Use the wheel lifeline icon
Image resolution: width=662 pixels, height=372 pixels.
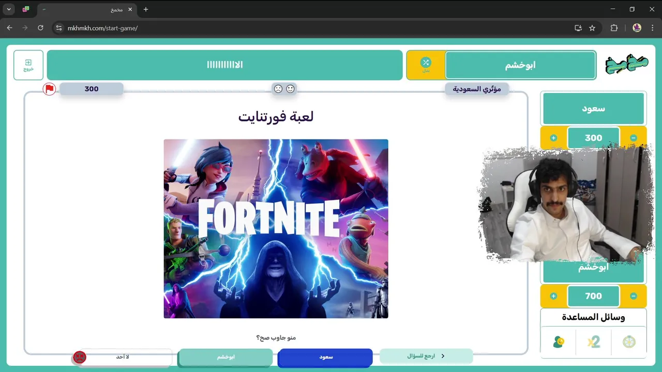[x=629, y=342]
